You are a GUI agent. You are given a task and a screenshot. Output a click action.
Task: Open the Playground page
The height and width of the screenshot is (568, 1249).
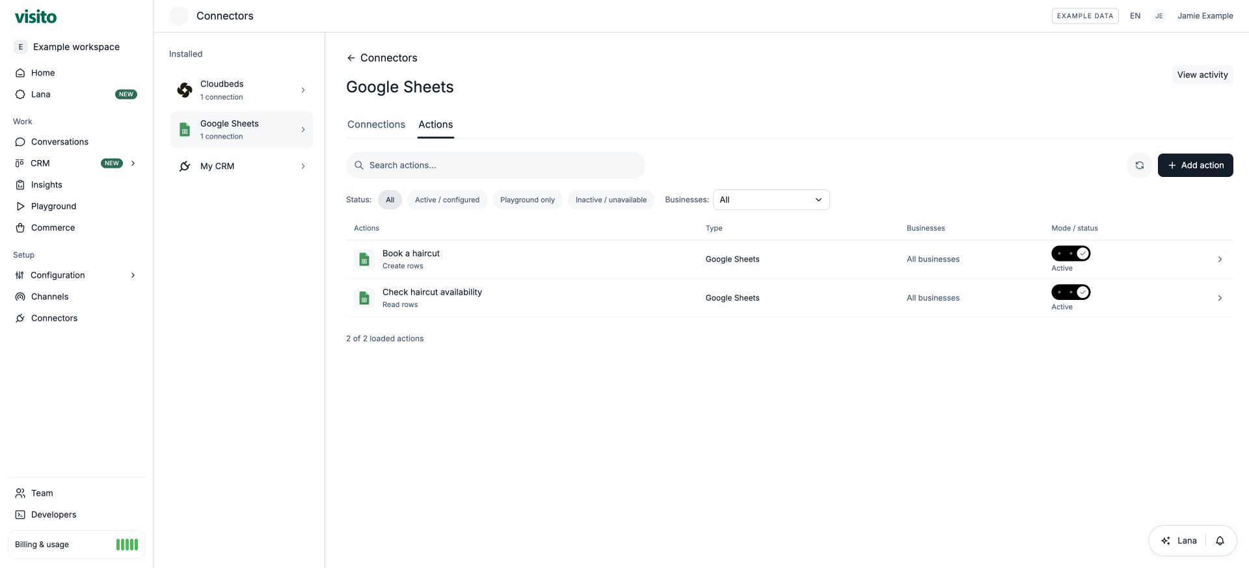(x=76, y=206)
